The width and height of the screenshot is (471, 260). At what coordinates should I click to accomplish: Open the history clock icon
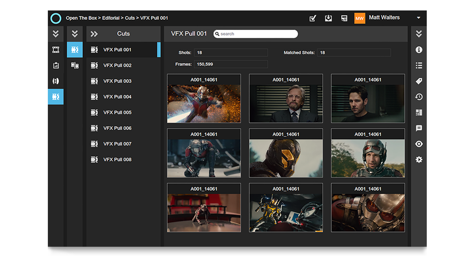419,97
